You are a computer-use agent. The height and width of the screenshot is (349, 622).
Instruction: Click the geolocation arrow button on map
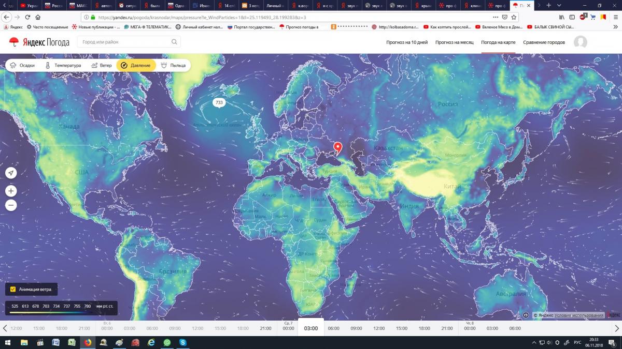(11, 173)
